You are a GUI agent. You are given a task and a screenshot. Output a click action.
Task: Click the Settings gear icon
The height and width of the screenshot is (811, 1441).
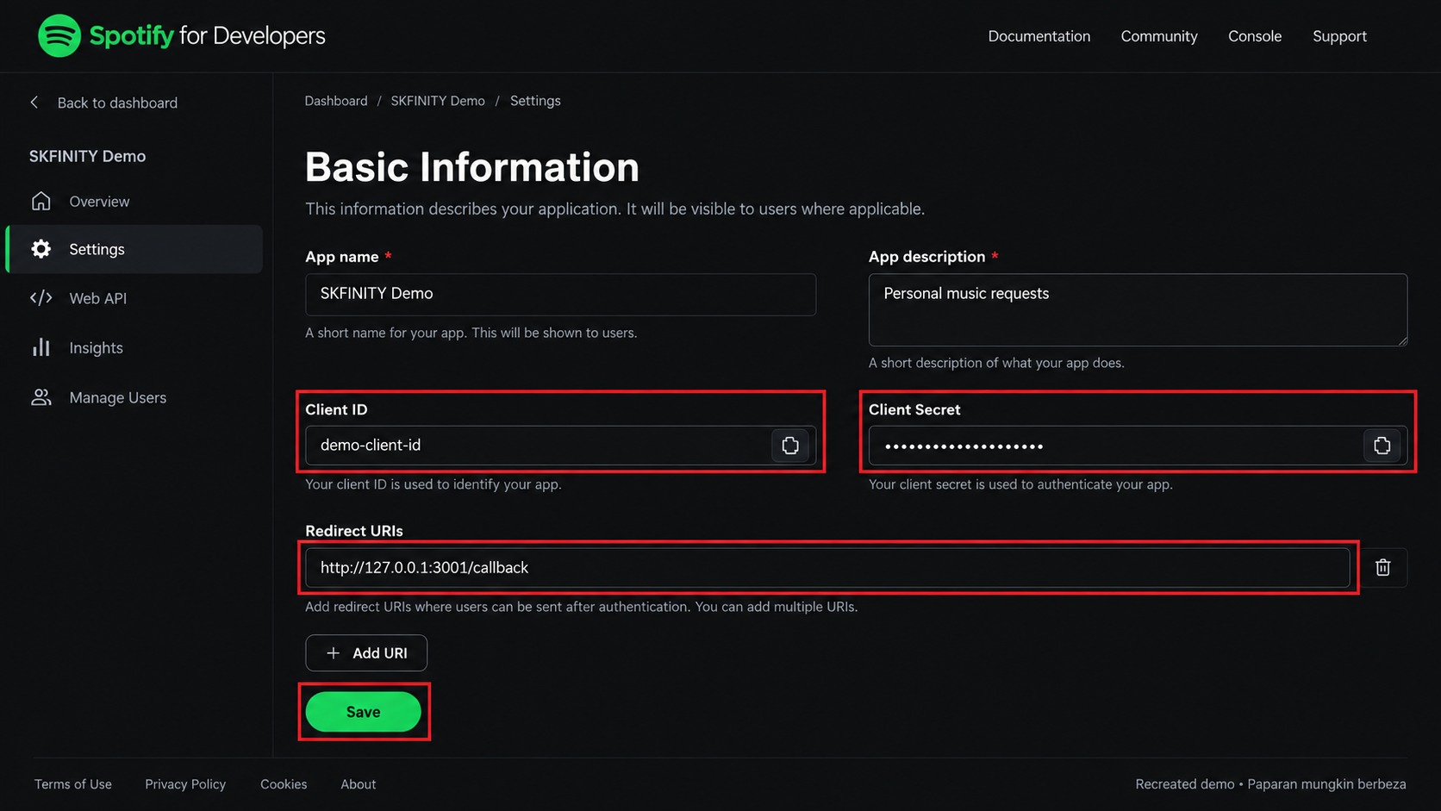click(x=41, y=249)
